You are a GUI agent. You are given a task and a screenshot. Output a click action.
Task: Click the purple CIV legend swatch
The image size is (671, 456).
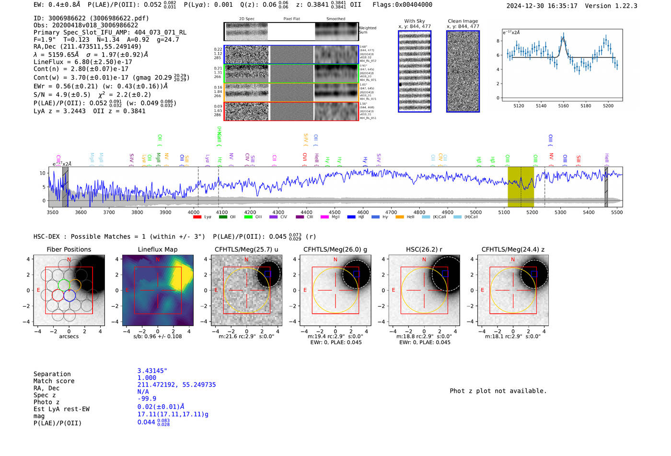coord(274,217)
